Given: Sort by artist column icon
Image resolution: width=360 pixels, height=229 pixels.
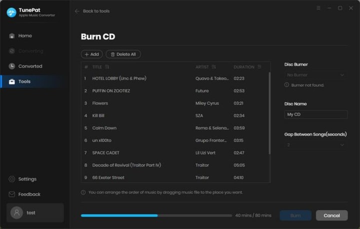Looking at the screenshot, I should coord(213,67).
